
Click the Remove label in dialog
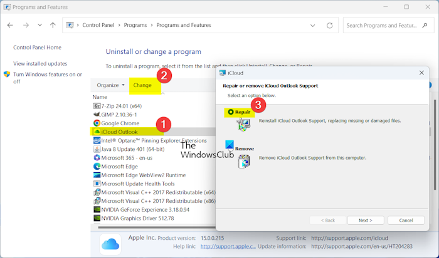pyautogui.click(x=245, y=148)
